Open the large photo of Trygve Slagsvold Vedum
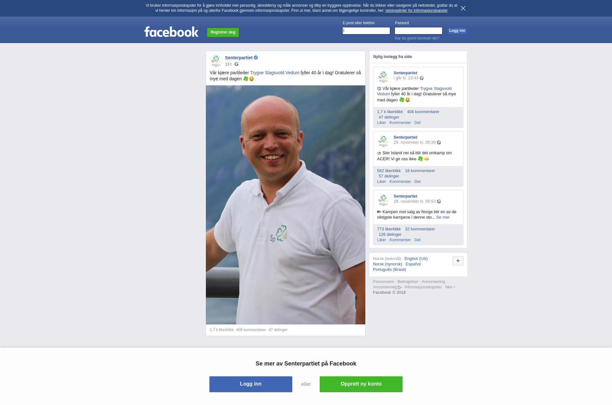 click(286, 205)
